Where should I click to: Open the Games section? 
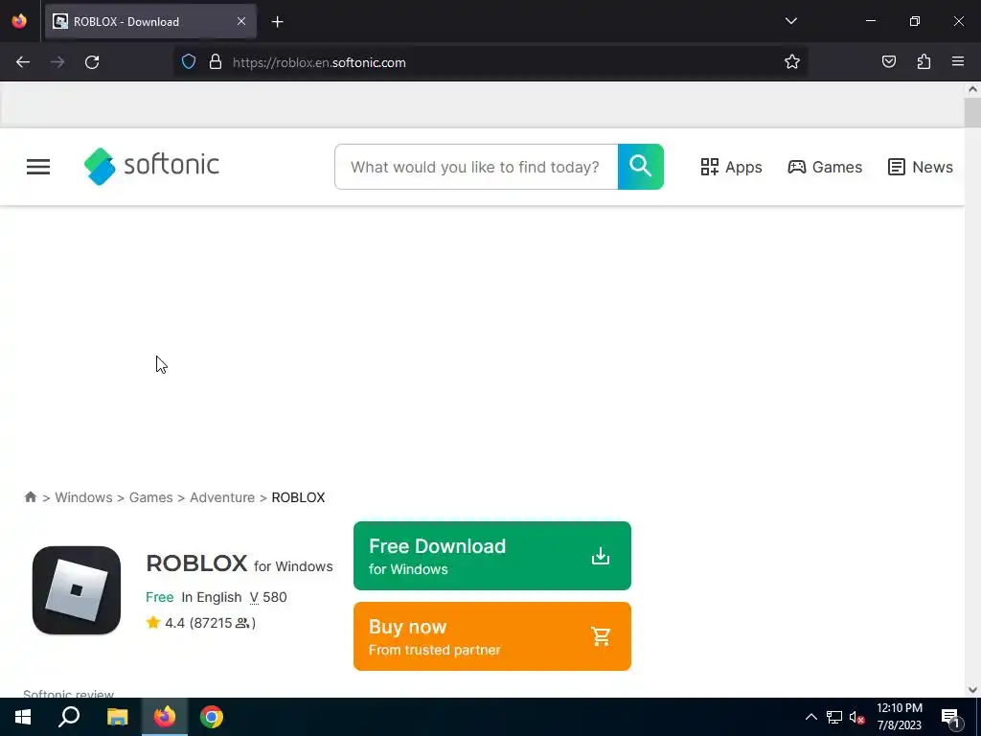coord(825,167)
